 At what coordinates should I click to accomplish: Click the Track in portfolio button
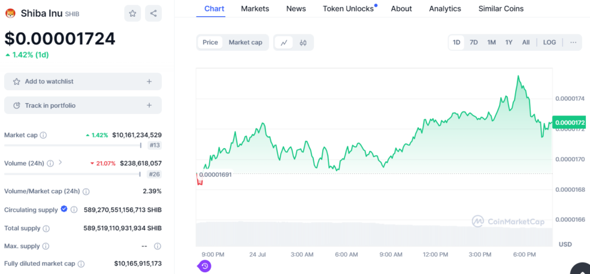point(83,105)
